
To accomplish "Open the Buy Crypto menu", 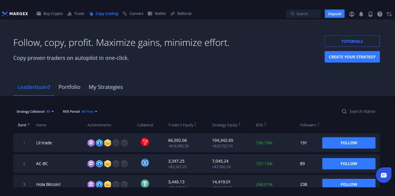I will click(x=49, y=14).
